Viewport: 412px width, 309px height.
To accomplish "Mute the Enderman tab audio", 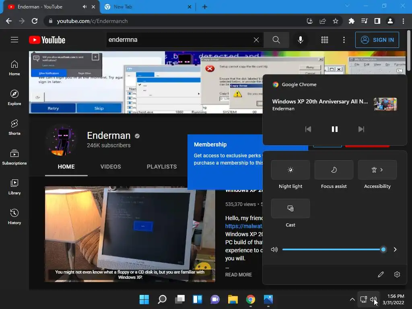I will tap(84, 7).
